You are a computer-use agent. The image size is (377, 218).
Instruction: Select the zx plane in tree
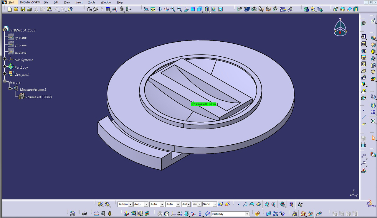(x=20, y=53)
